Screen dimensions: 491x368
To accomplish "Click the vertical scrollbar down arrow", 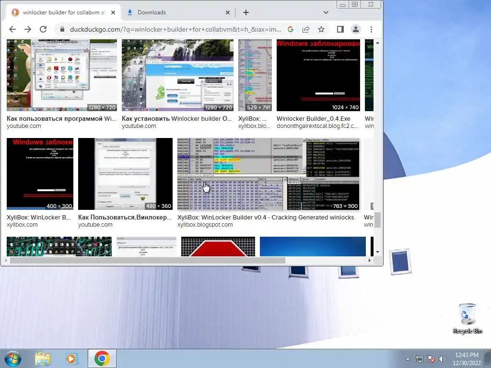I will click(378, 252).
